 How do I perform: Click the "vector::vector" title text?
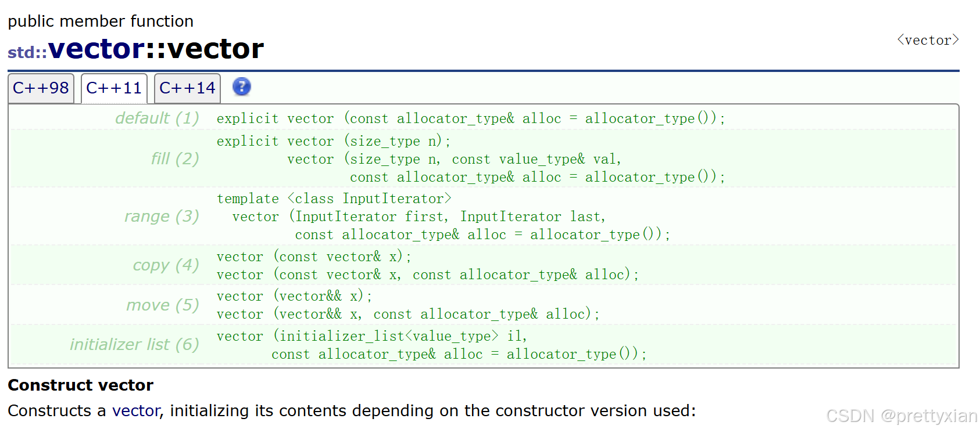point(156,49)
